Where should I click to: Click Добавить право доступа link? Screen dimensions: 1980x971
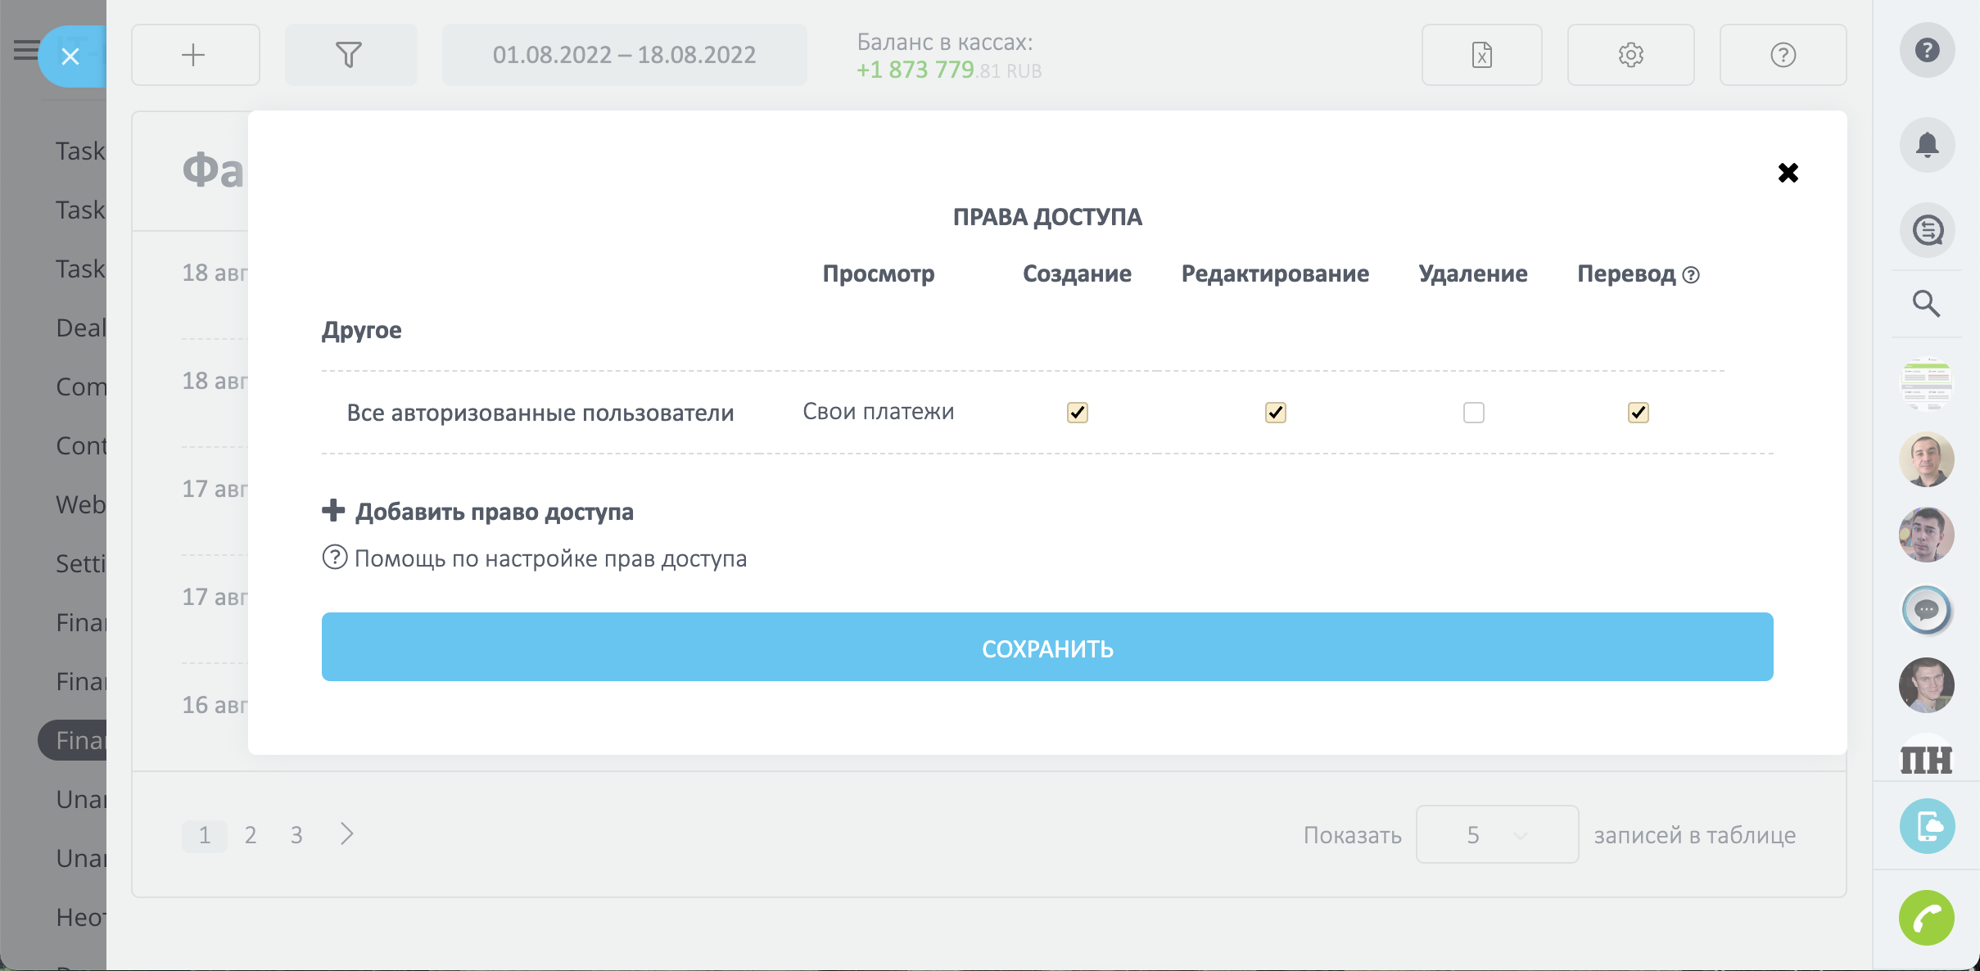(494, 512)
